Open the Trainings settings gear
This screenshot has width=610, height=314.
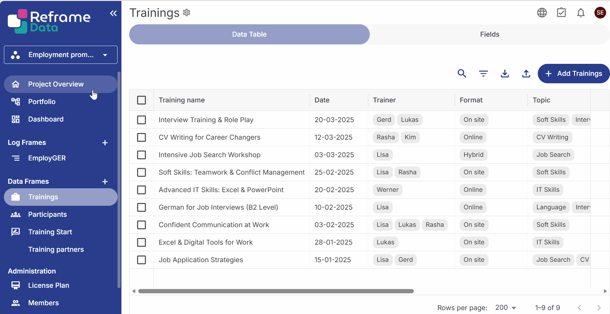(x=186, y=13)
